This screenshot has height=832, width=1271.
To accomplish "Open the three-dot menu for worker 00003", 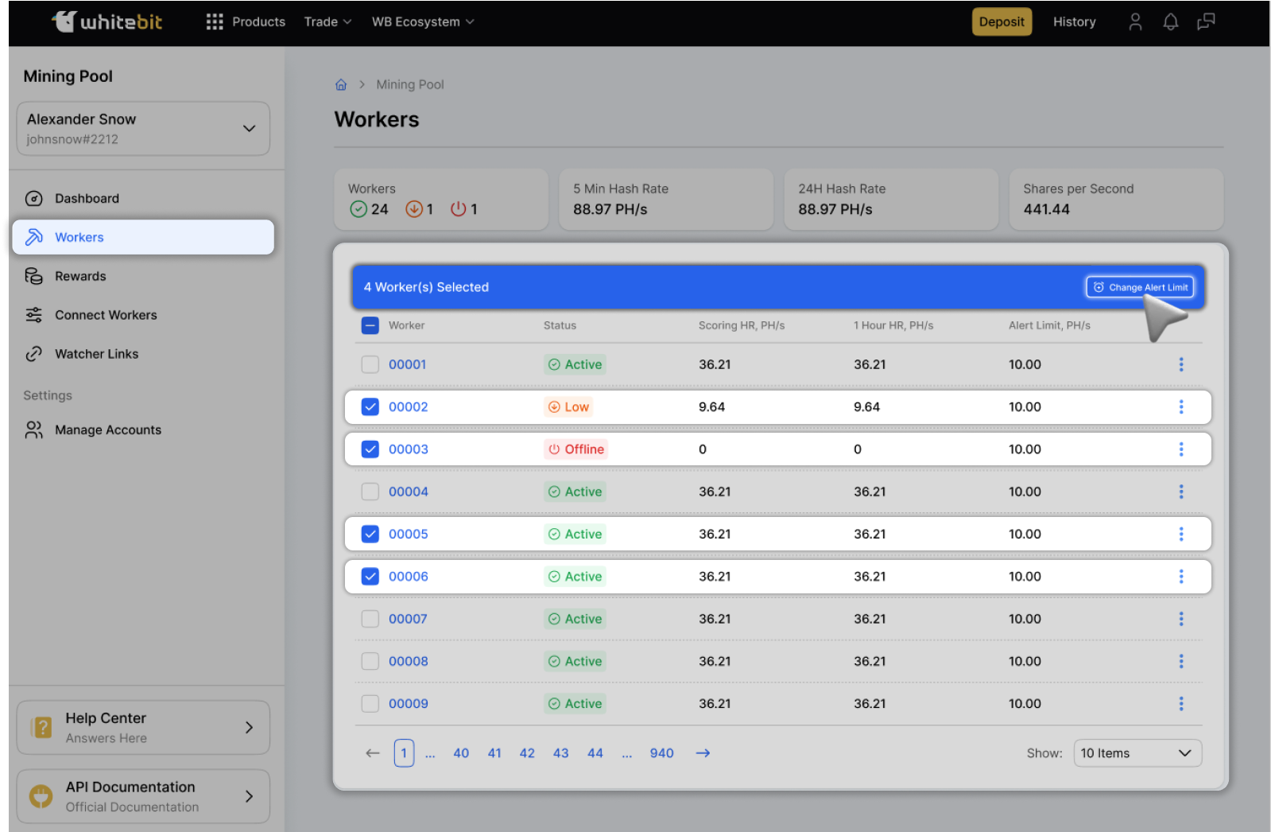I will click(1180, 449).
